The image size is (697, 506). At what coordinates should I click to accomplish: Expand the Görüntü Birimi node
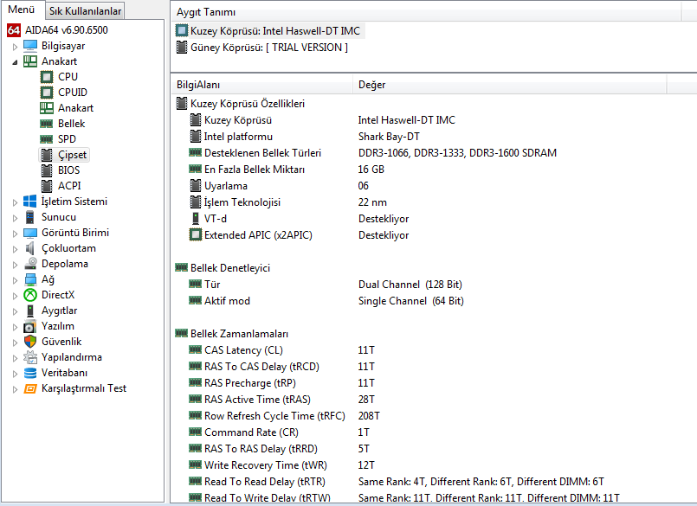click(15, 234)
